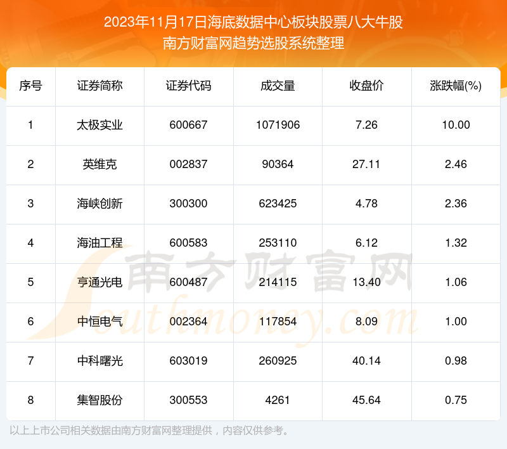This screenshot has width=507, height=449.
Task: Click volume value 117854
Action: tap(278, 322)
